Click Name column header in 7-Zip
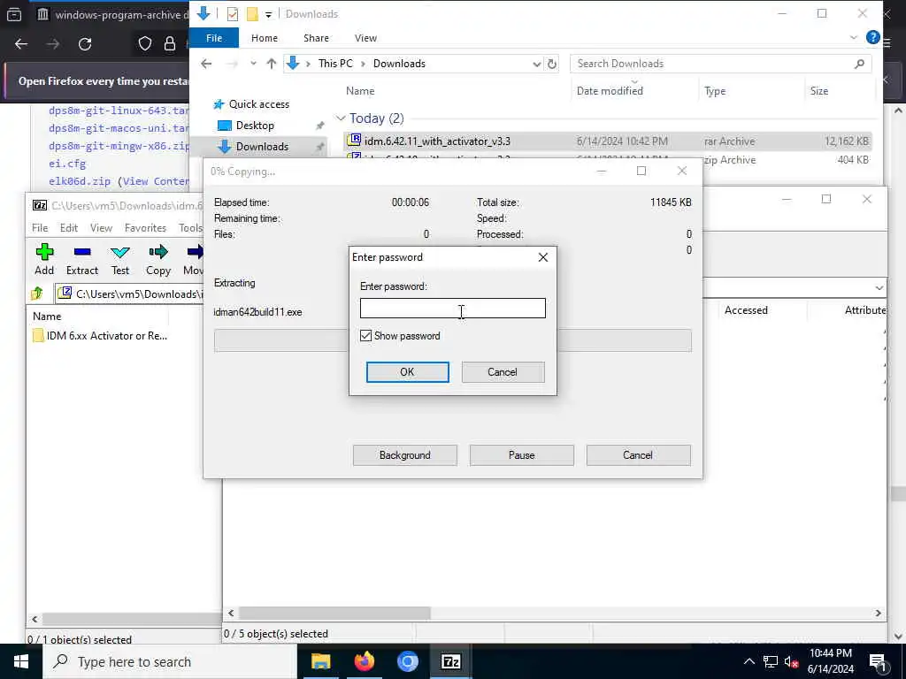 click(x=47, y=316)
